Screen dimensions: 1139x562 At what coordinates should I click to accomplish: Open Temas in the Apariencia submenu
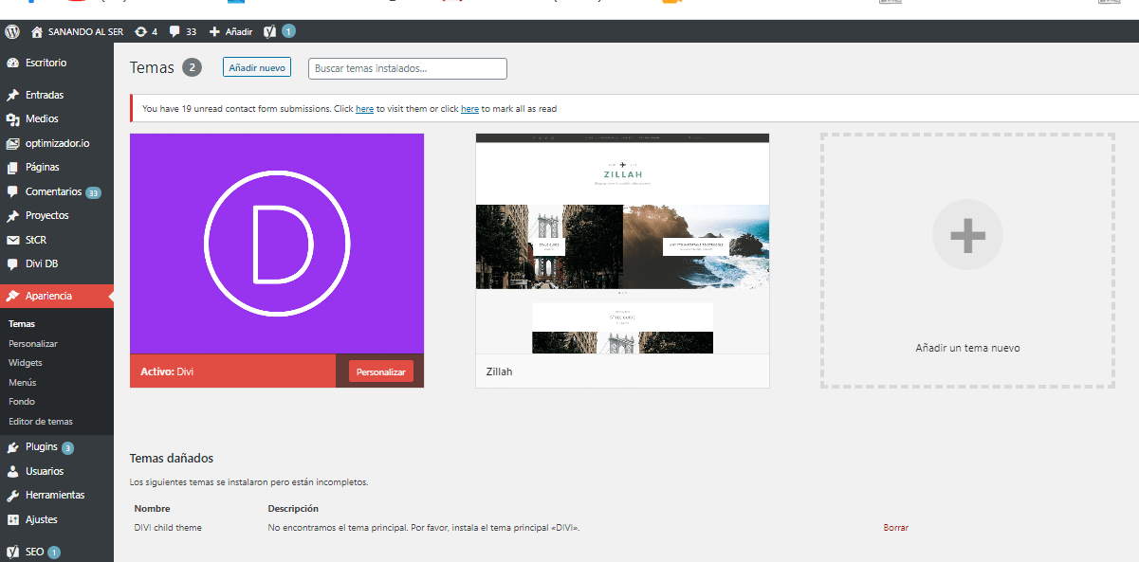[22, 324]
